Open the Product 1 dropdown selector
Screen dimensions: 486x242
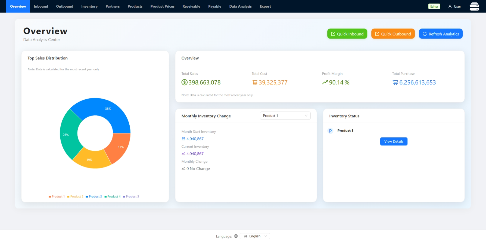[285, 116]
